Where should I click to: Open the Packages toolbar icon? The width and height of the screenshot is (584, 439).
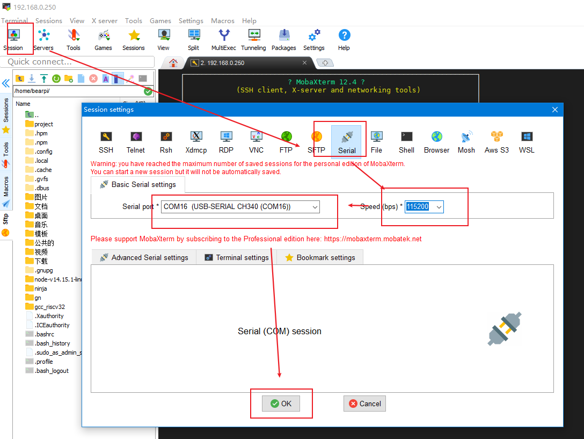click(284, 40)
